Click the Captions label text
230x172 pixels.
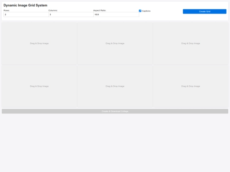[146, 11]
